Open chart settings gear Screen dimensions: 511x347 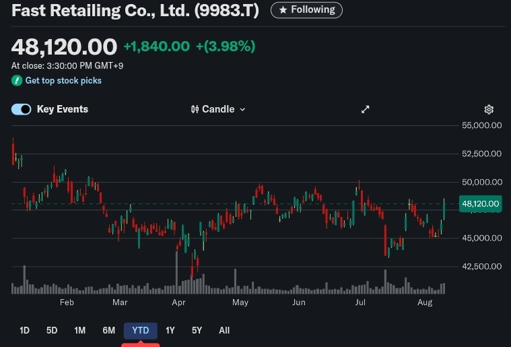(x=489, y=110)
